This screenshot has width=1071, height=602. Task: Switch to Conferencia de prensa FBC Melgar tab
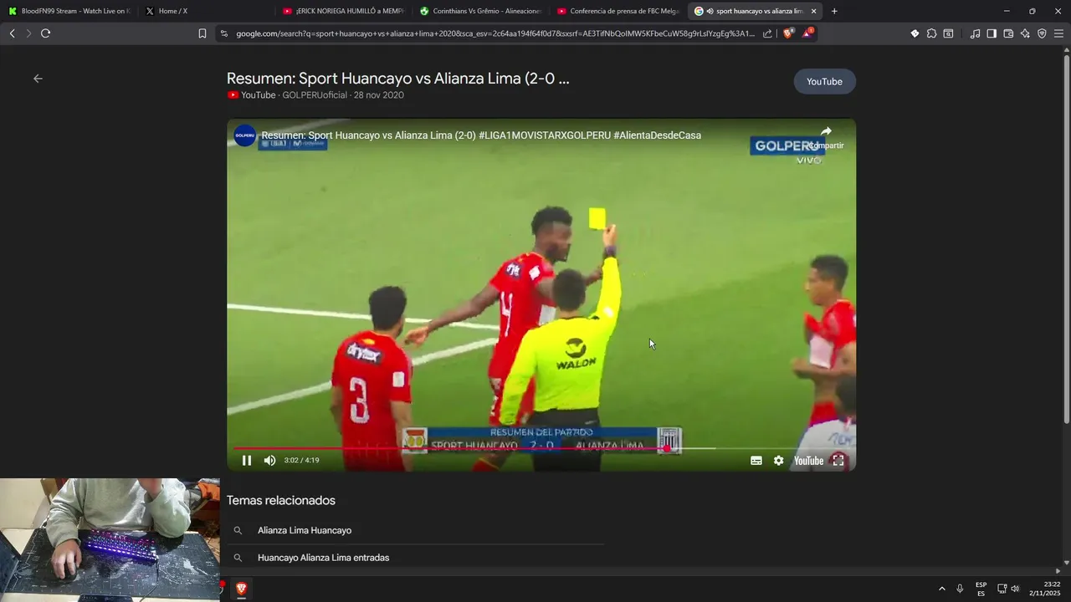[617, 11]
